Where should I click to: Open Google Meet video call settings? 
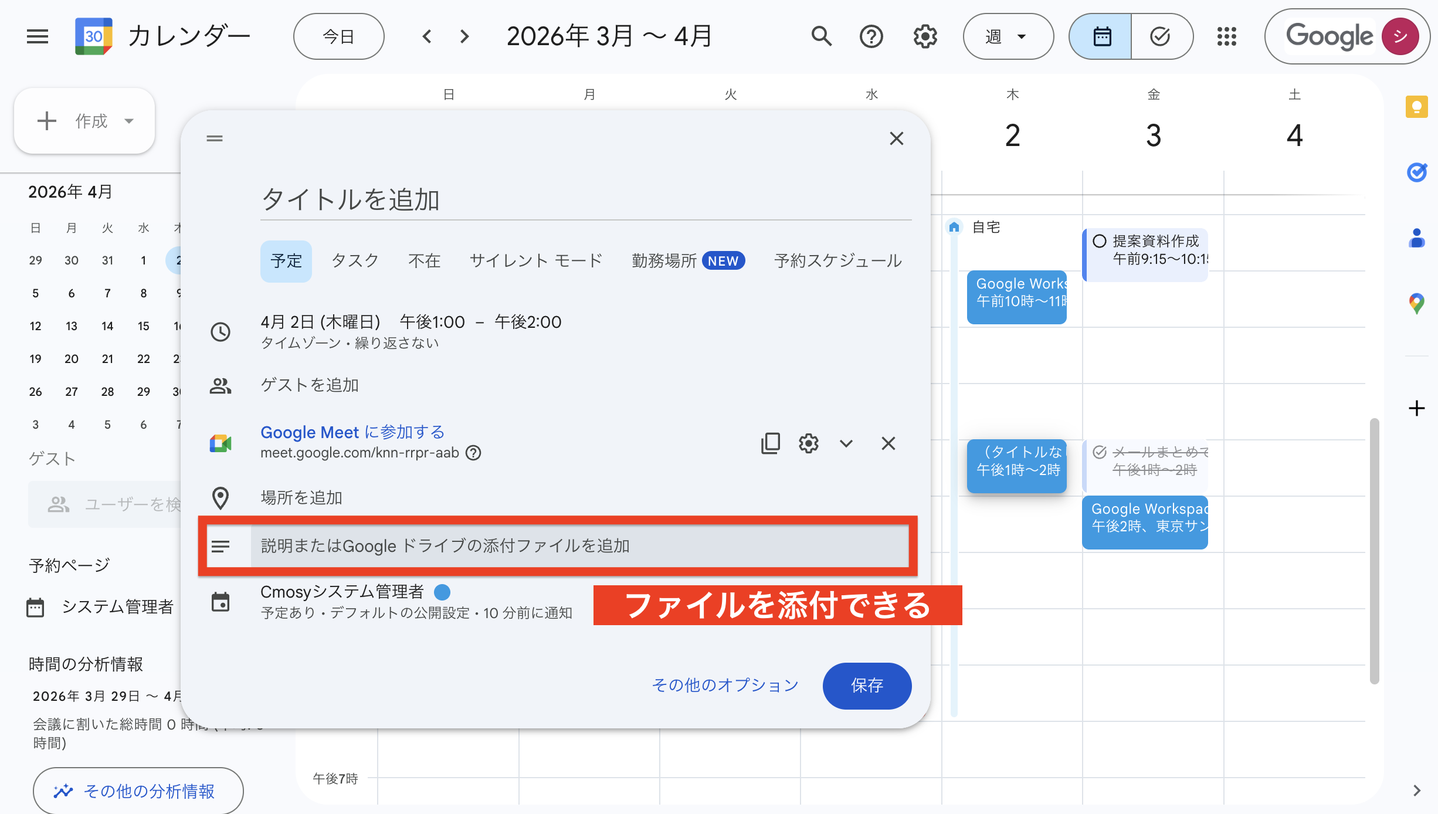click(x=808, y=443)
